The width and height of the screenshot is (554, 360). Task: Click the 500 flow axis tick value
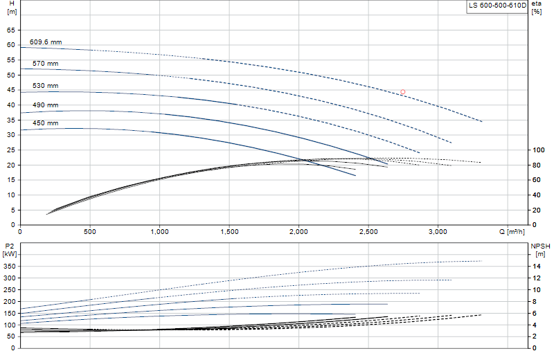[90, 232]
